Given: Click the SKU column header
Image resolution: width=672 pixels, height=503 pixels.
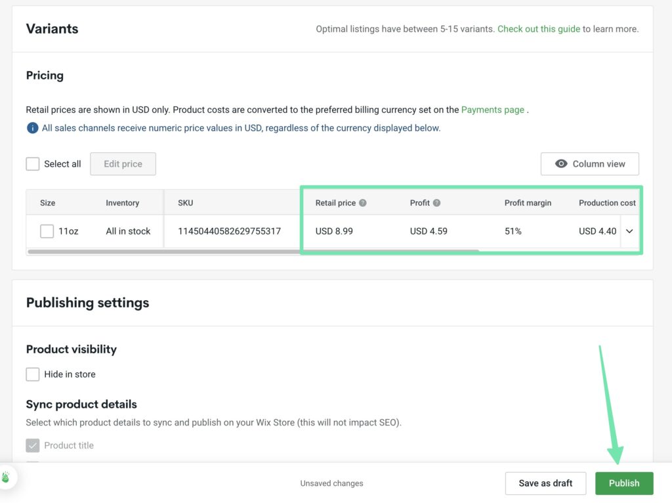Looking at the screenshot, I should click(185, 203).
